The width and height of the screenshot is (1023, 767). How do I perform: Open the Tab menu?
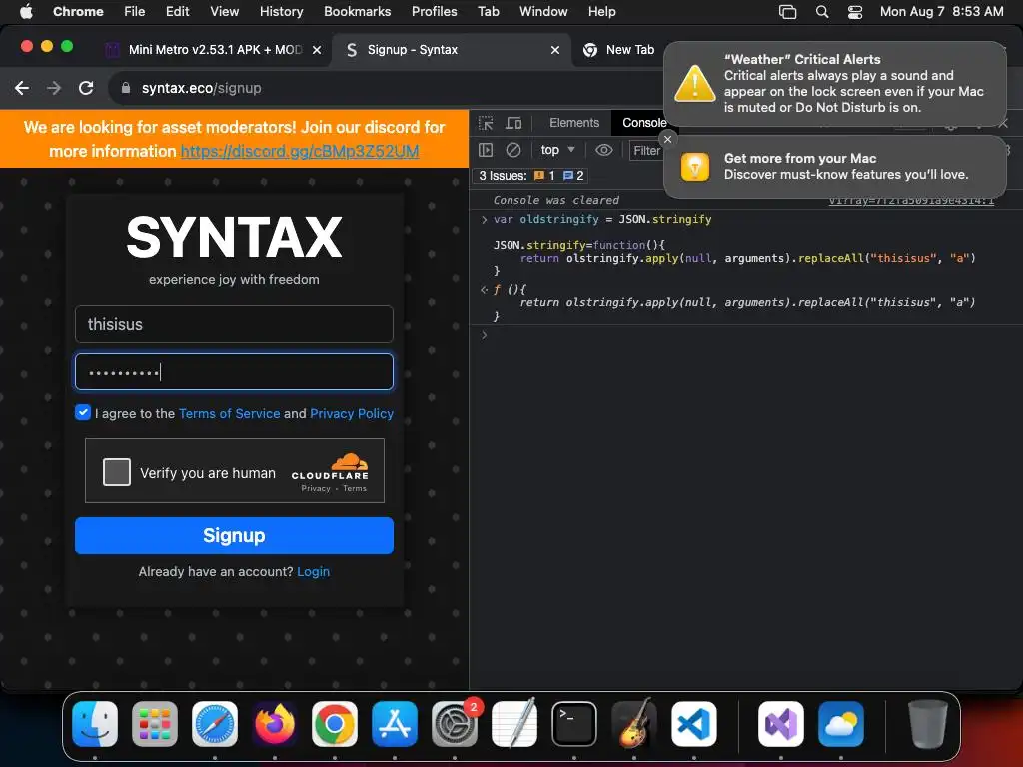point(488,12)
